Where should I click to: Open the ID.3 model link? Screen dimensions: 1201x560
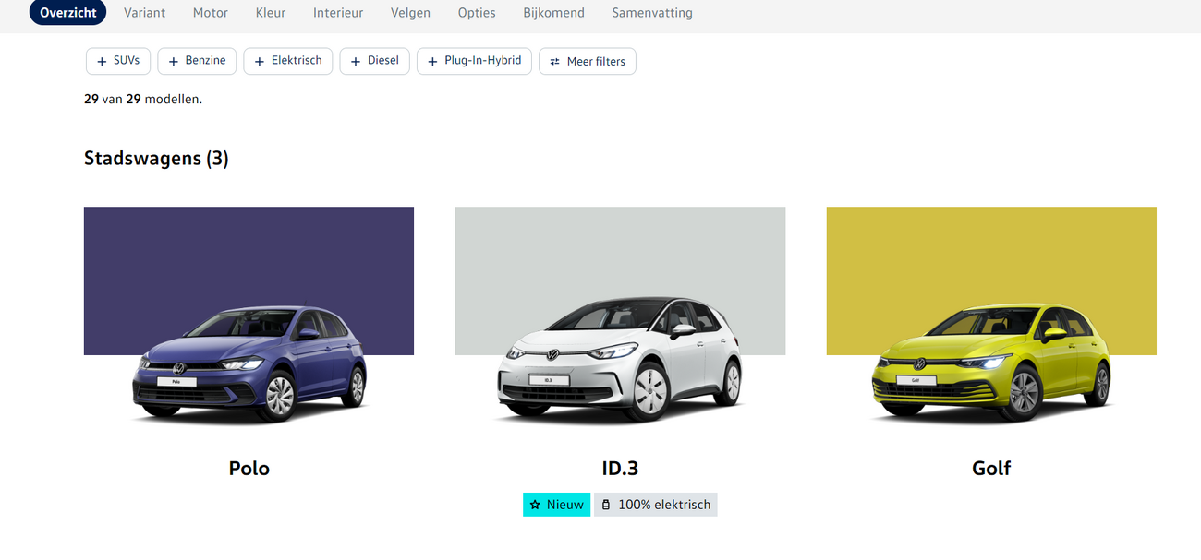620,469
